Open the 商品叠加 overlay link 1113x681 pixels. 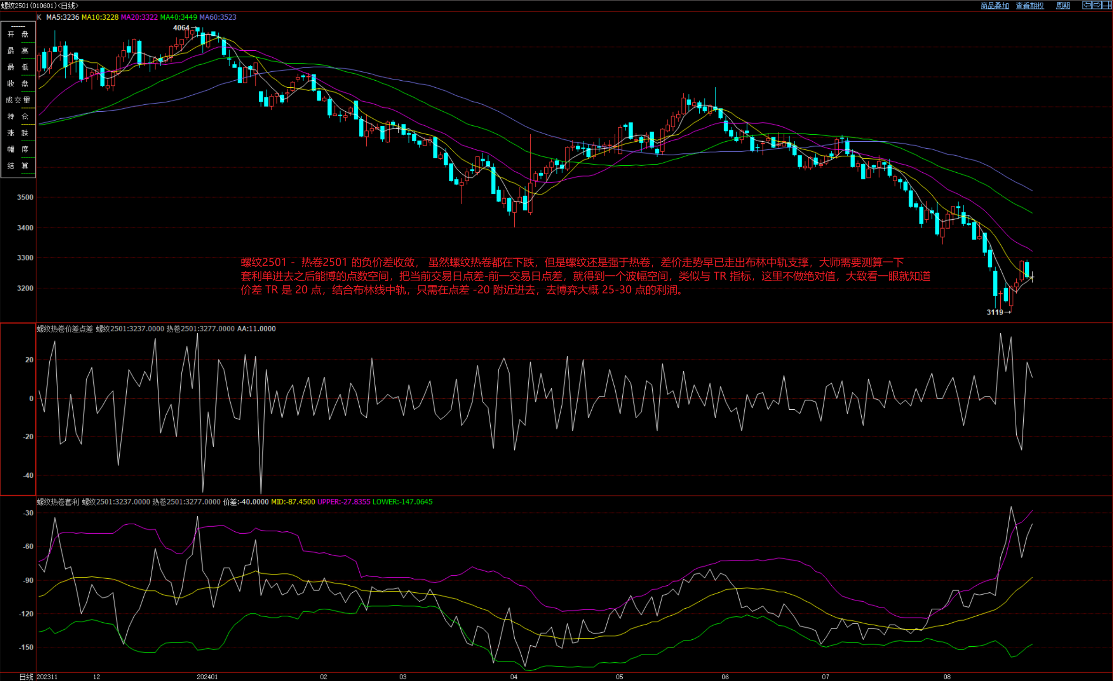(994, 6)
